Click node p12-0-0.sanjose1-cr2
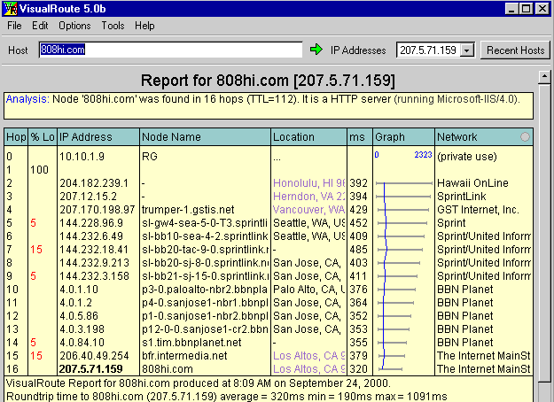Viewport: 554px width, 402px height. click(x=205, y=329)
